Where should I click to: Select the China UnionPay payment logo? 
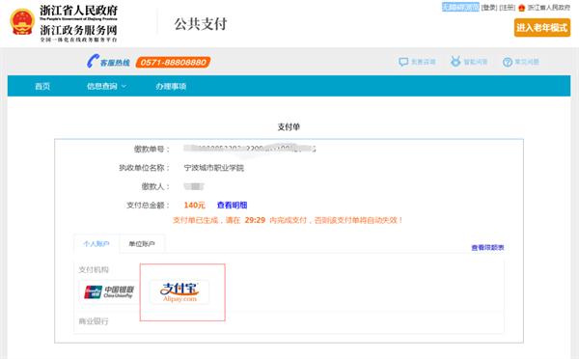109,291
